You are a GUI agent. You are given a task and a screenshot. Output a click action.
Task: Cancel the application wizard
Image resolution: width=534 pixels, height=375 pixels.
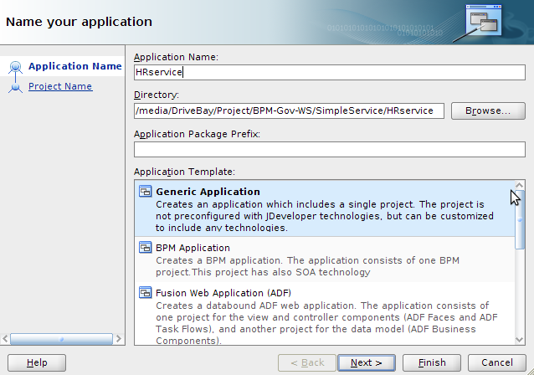[x=497, y=362]
